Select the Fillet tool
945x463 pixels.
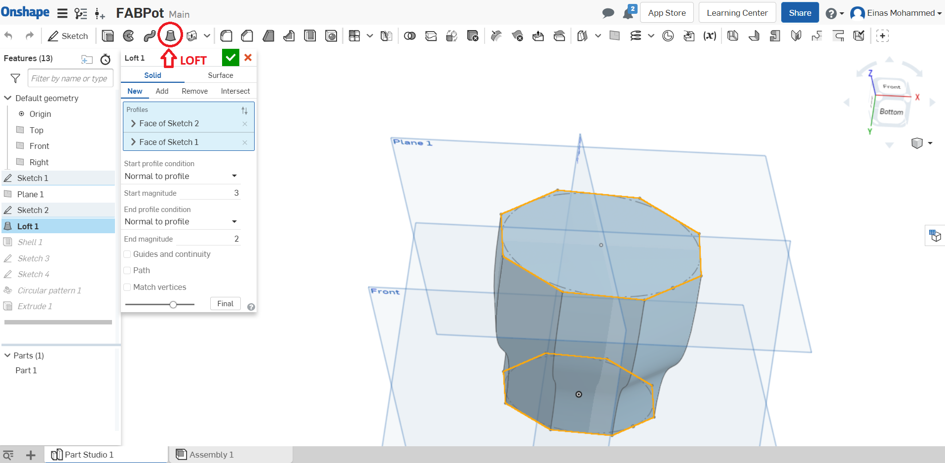[227, 36]
